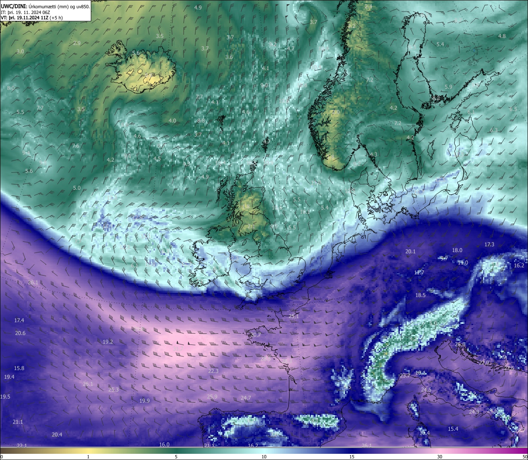Click the 10.4 value near Sardinia
The image size is (528, 460).
pos(424,433)
